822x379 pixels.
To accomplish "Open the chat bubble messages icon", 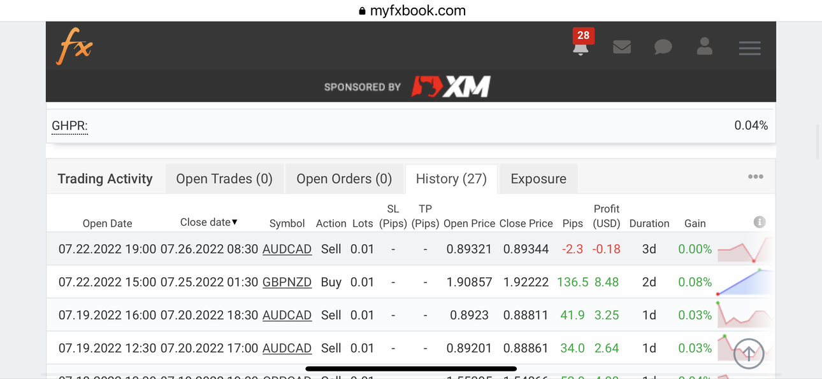I will click(663, 47).
